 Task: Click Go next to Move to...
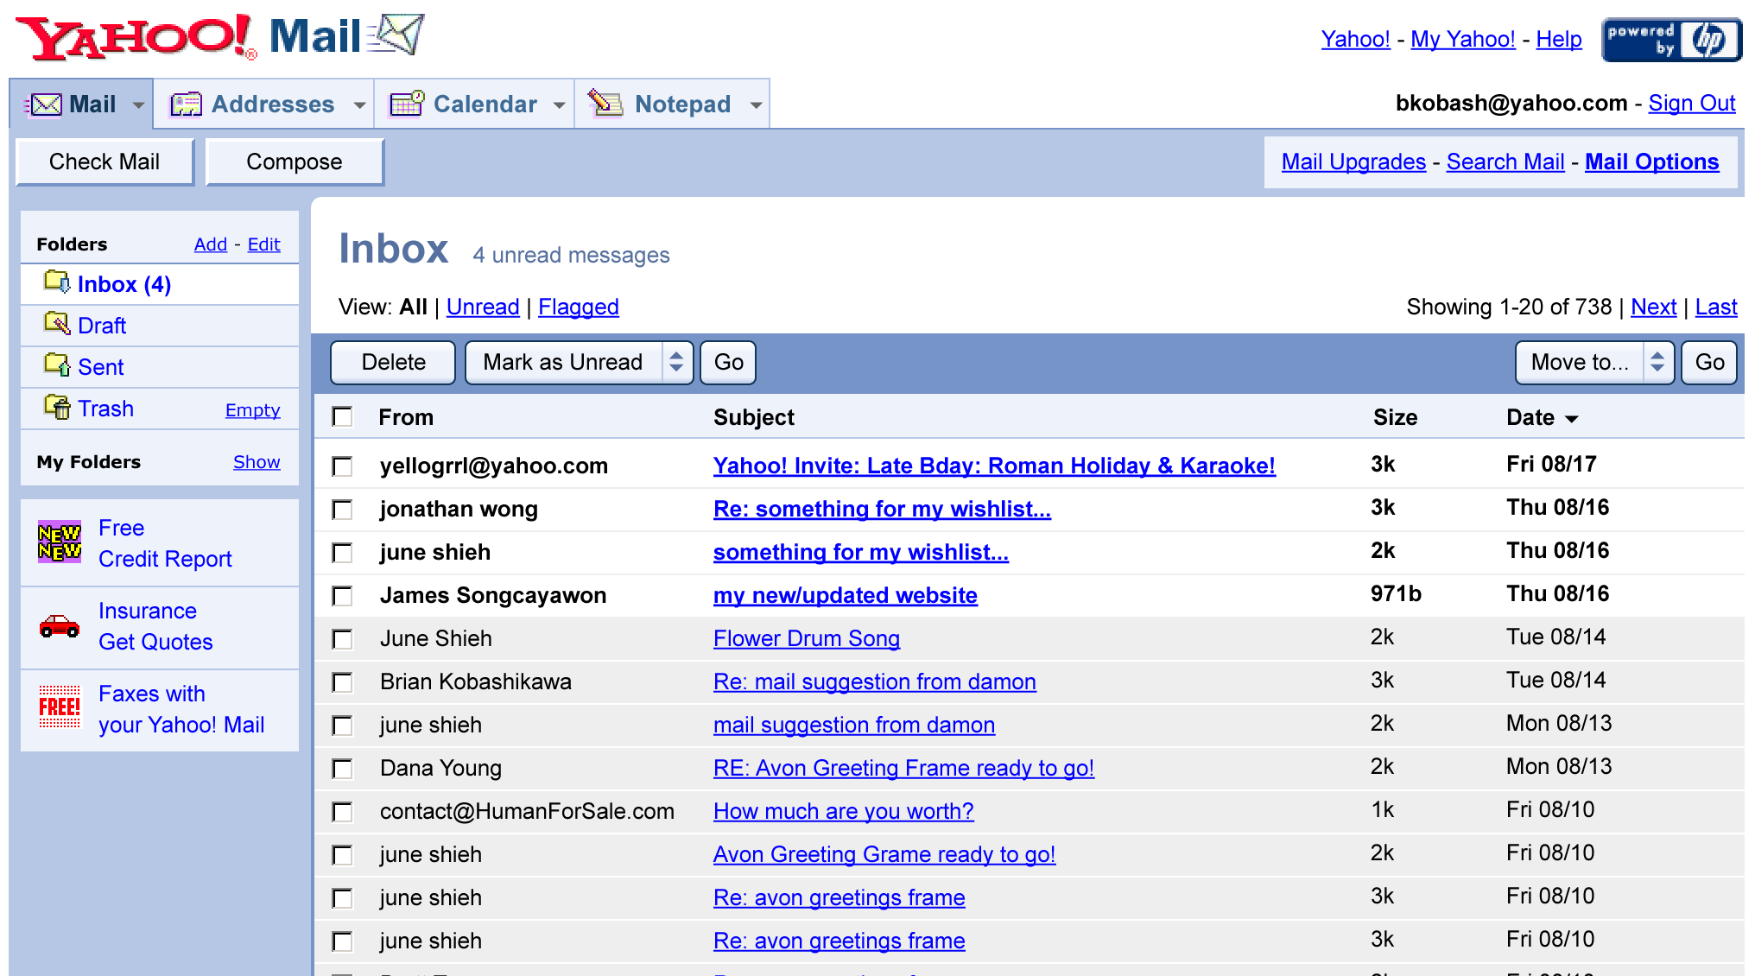coord(1709,363)
